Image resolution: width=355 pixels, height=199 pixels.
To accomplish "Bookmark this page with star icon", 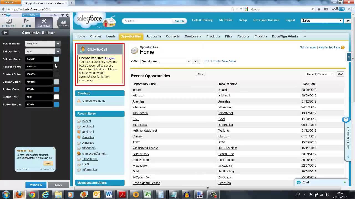I will [233, 9].
